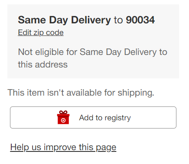The height and width of the screenshot is (164, 189).
Task: Click the Same Day Delivery heading
Action: [x=86, y=20]
